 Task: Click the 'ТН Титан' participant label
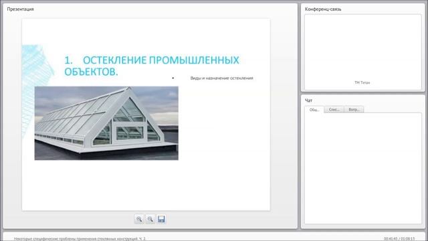click(362, 82)
